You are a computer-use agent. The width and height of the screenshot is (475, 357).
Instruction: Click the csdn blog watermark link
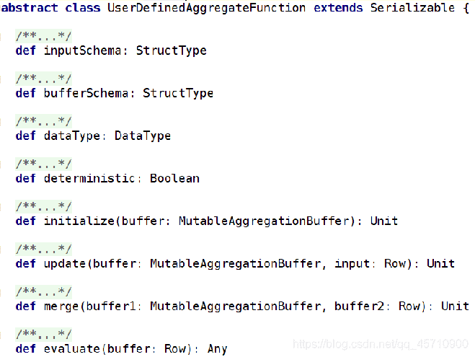tap(381, 344)
